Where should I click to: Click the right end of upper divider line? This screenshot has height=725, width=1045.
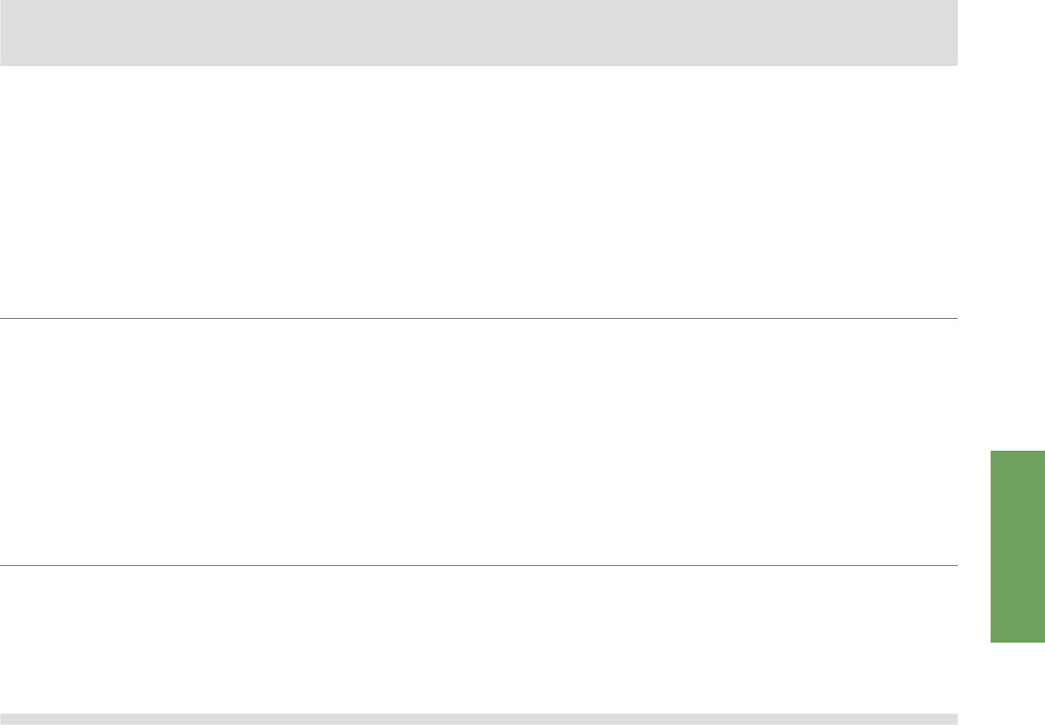[955, 318]
